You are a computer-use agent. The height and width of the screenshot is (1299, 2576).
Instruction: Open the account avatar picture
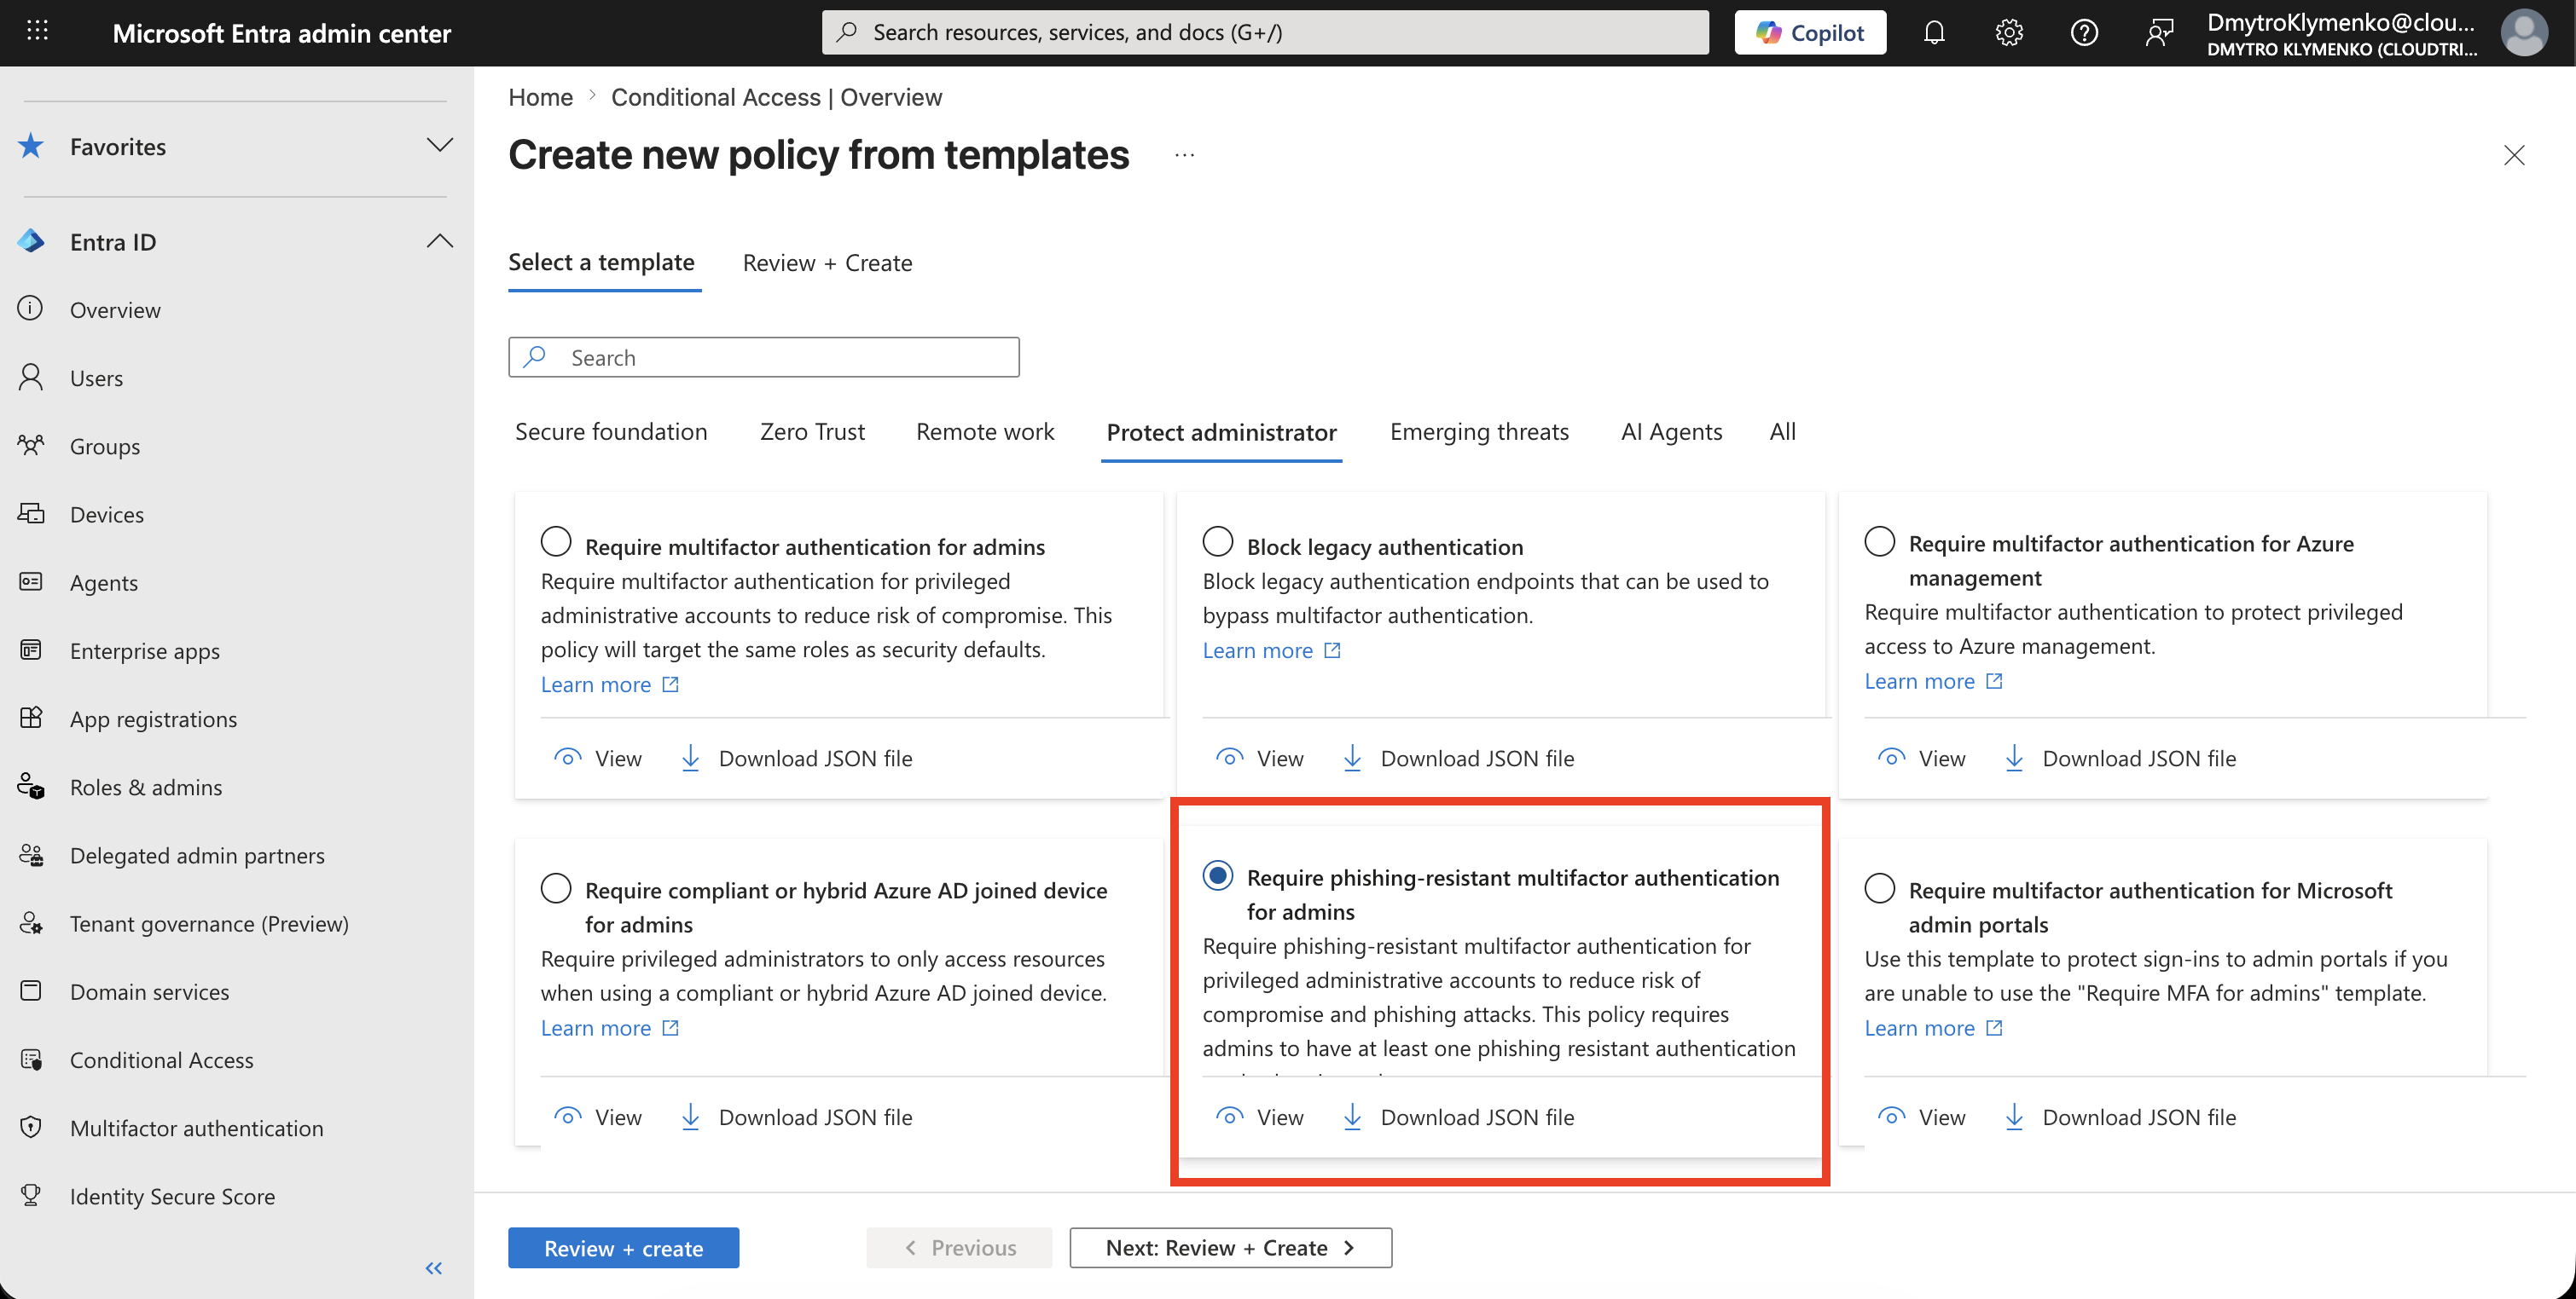pyautogui.click(x=2523, y=32)
